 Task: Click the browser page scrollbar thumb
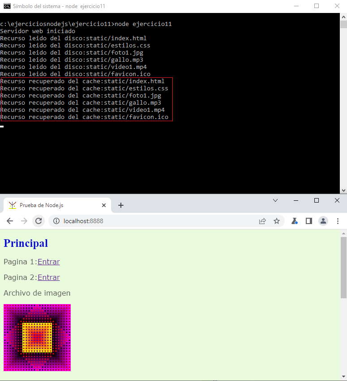(x=343, y=267)
